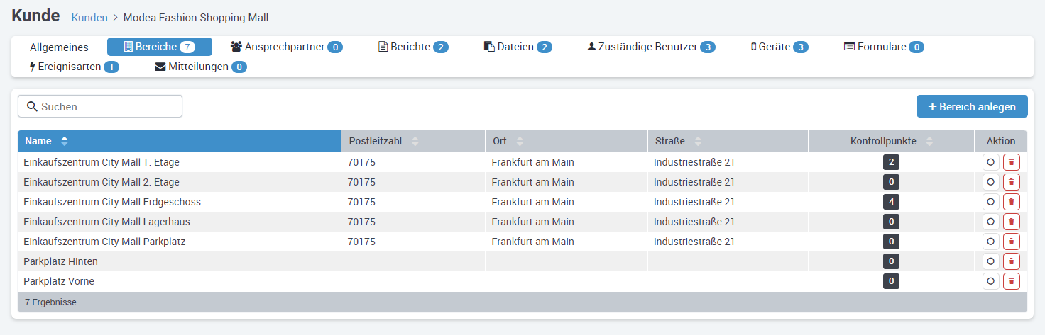
Task: Click the Bereich anlegen button
Action: [x=972, y=107]
